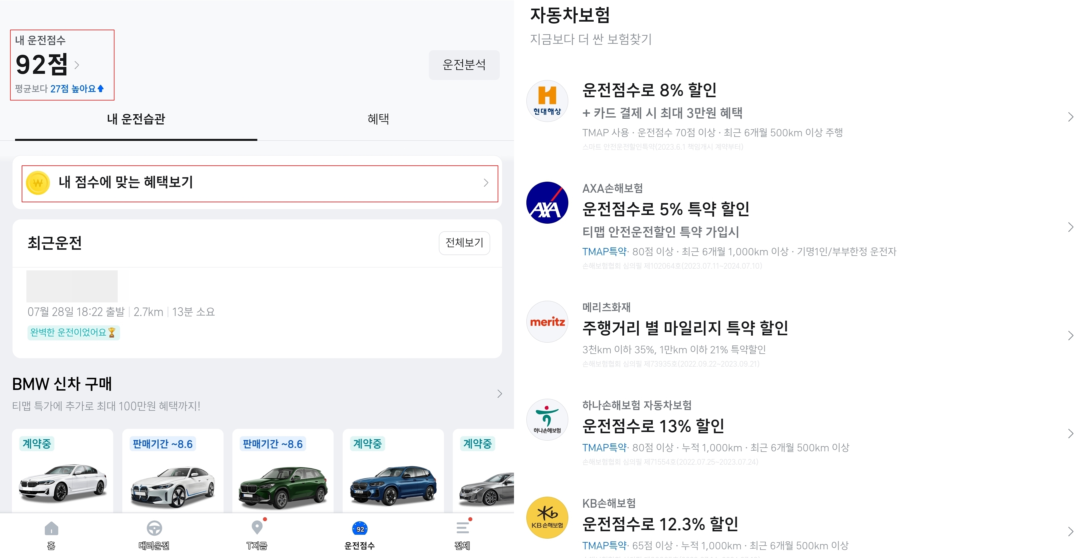Tap the 하나손해보험 logo icon

pos(547,420)
